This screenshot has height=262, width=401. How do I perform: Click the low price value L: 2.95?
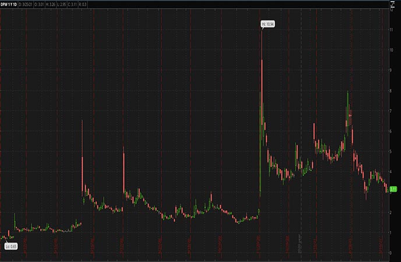coord(62,5)
